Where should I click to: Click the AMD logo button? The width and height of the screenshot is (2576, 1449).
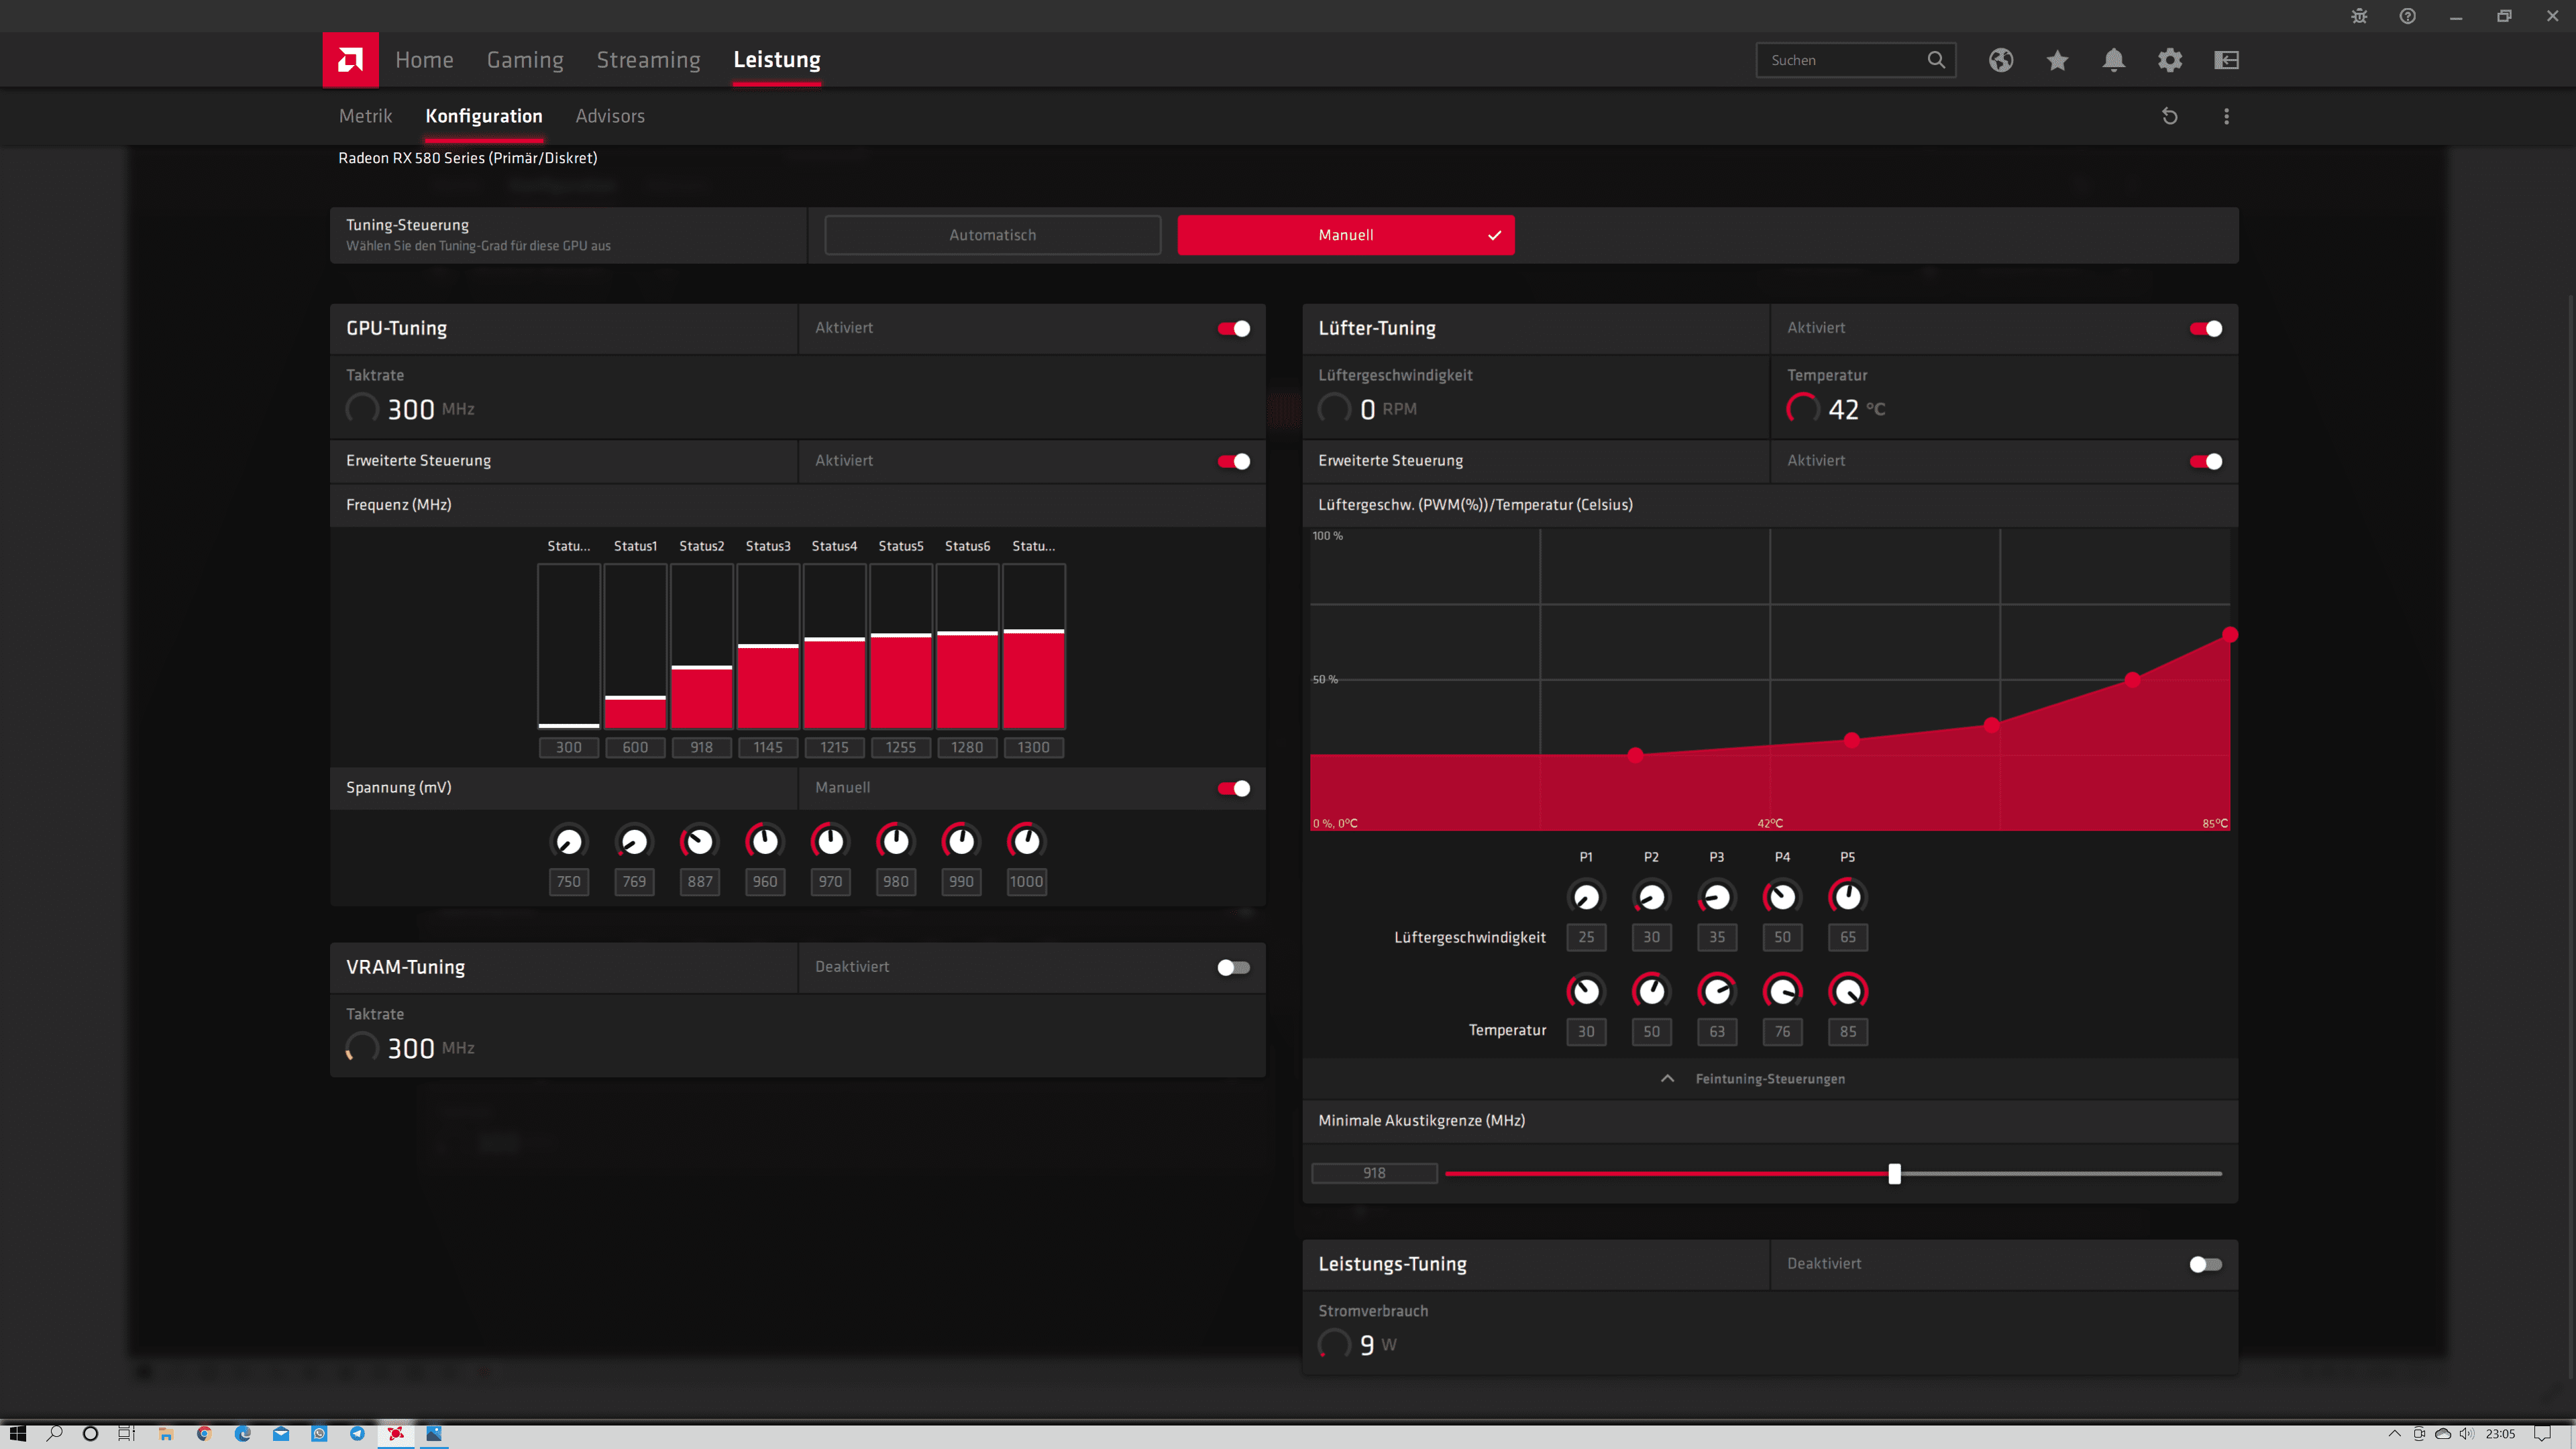(x=350, y=60)
